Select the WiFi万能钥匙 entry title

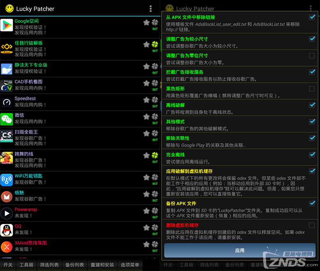(x=28, y=176)
